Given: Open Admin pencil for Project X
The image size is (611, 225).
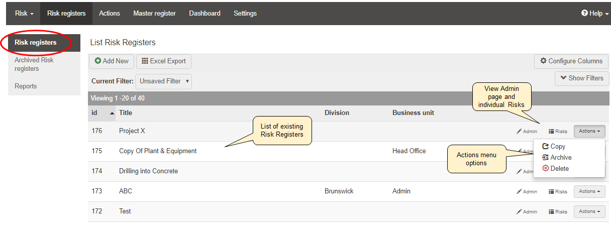Looking at the screenshot, I should click(x=527, y=132).
